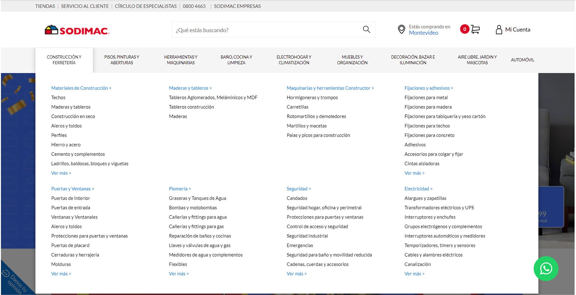
Task: Open Muebles y Organización menu
Action: coord(352,60)
